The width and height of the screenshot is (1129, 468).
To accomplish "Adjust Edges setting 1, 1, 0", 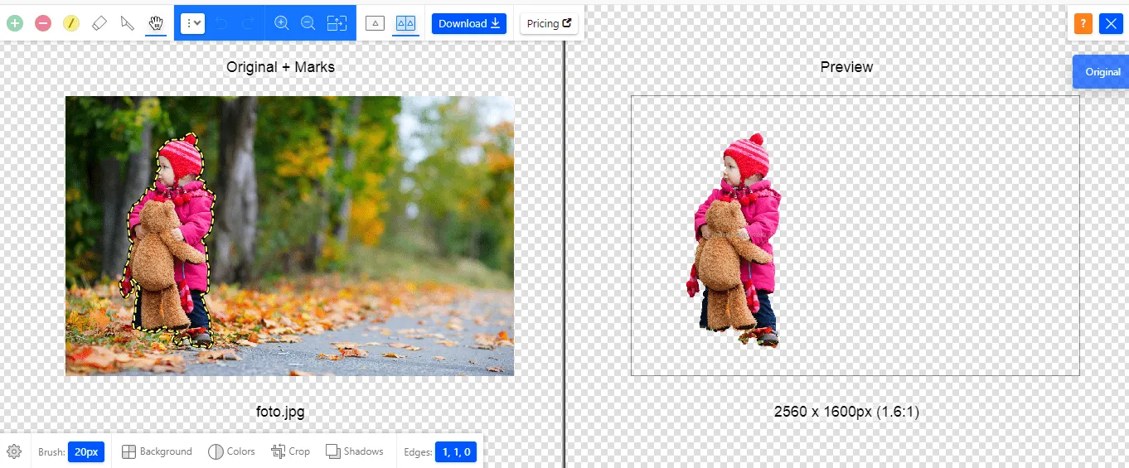I will [x=456, y=451].
